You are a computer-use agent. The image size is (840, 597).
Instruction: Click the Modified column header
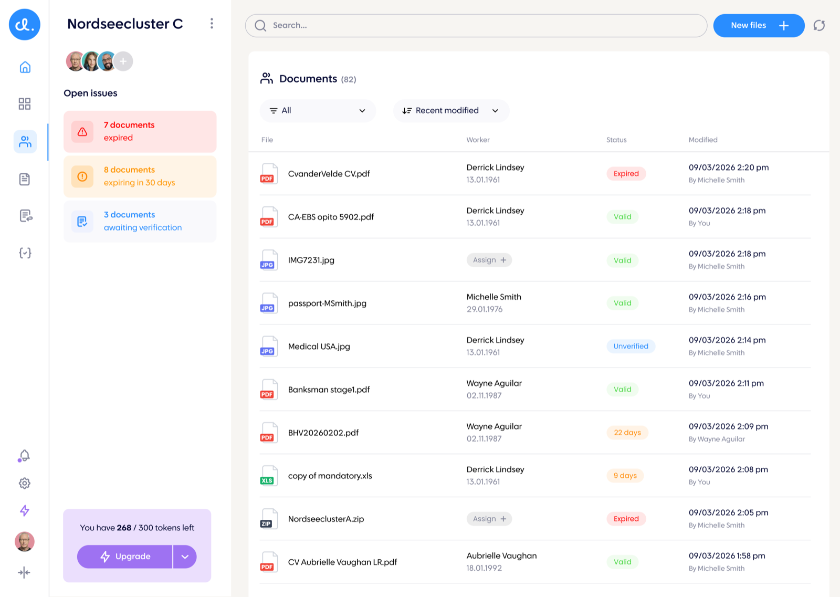click(x=703, y=140)
